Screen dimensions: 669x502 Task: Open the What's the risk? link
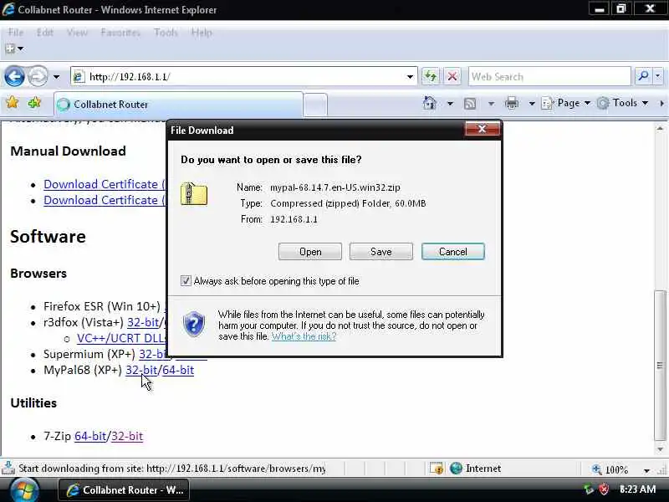(x=304, y=336)
